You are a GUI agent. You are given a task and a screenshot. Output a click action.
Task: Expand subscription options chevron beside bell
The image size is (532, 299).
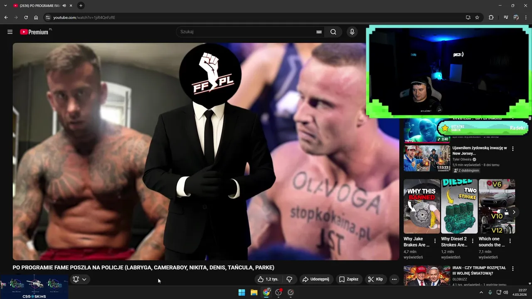[84, 279]
